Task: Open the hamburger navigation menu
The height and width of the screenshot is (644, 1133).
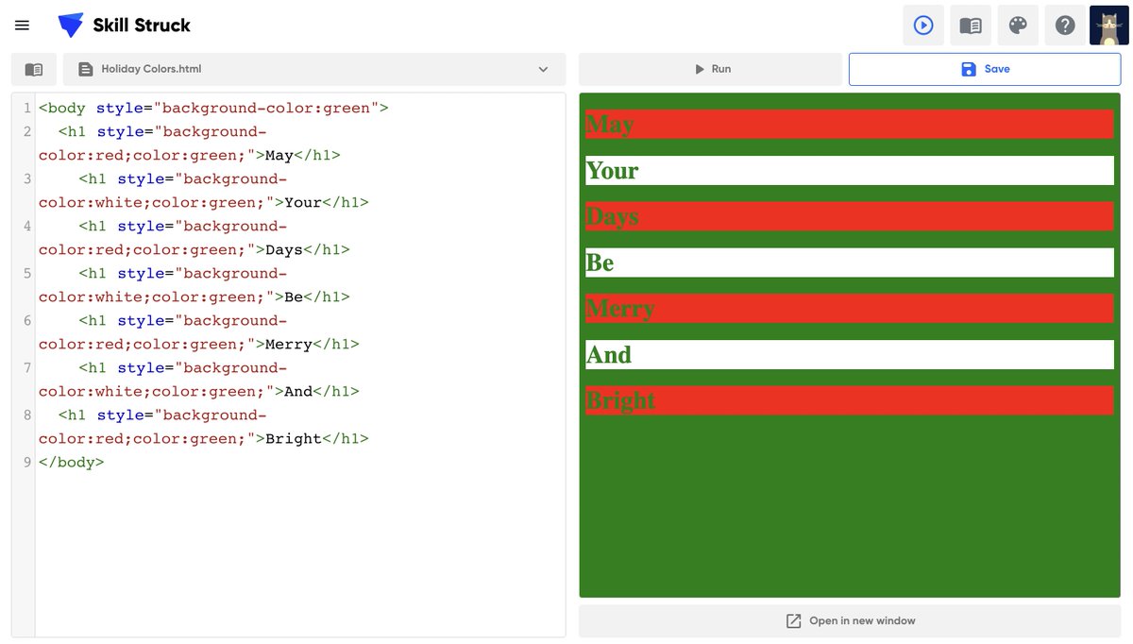Action: (23, 25)
